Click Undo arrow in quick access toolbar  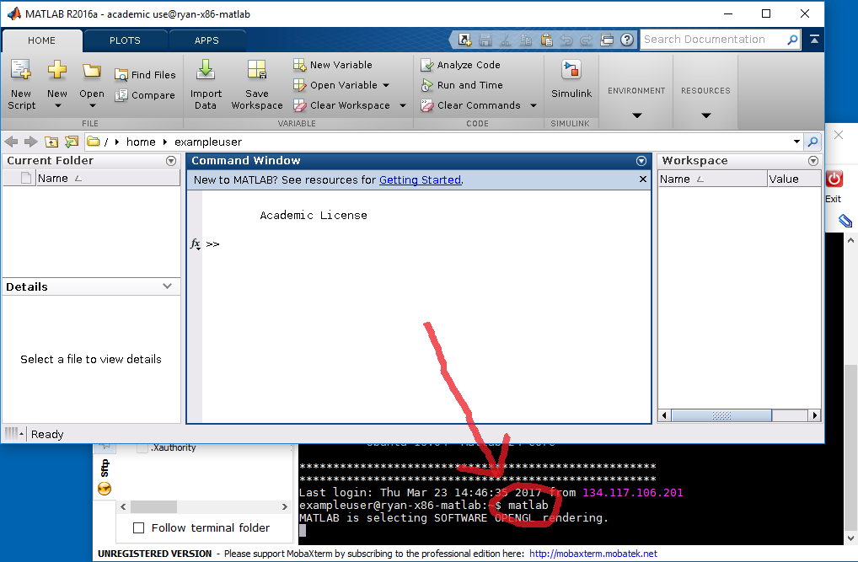566,40
